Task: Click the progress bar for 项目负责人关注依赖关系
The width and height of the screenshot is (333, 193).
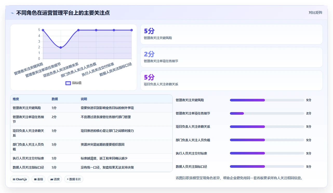Action: 267,127
